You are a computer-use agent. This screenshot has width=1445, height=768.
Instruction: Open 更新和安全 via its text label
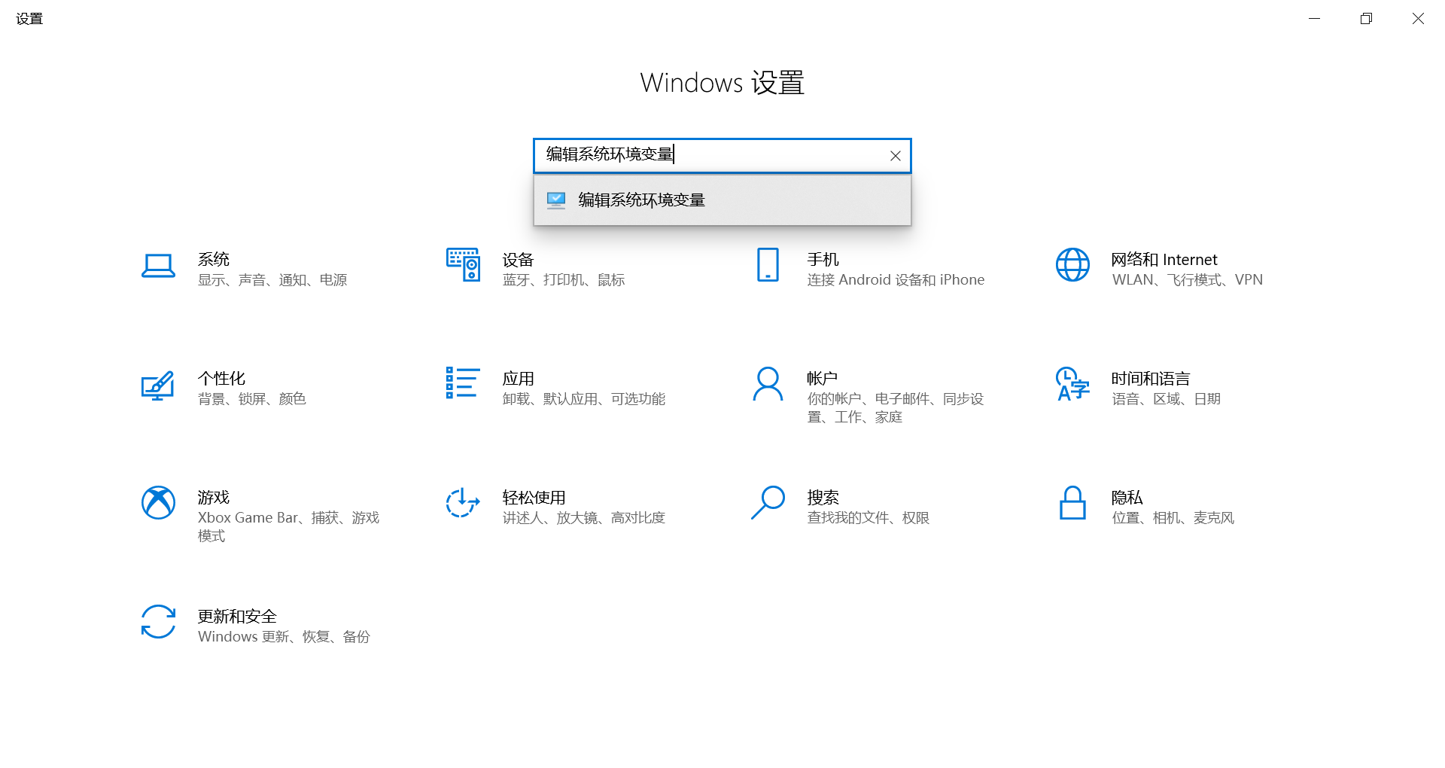point(237,616)
